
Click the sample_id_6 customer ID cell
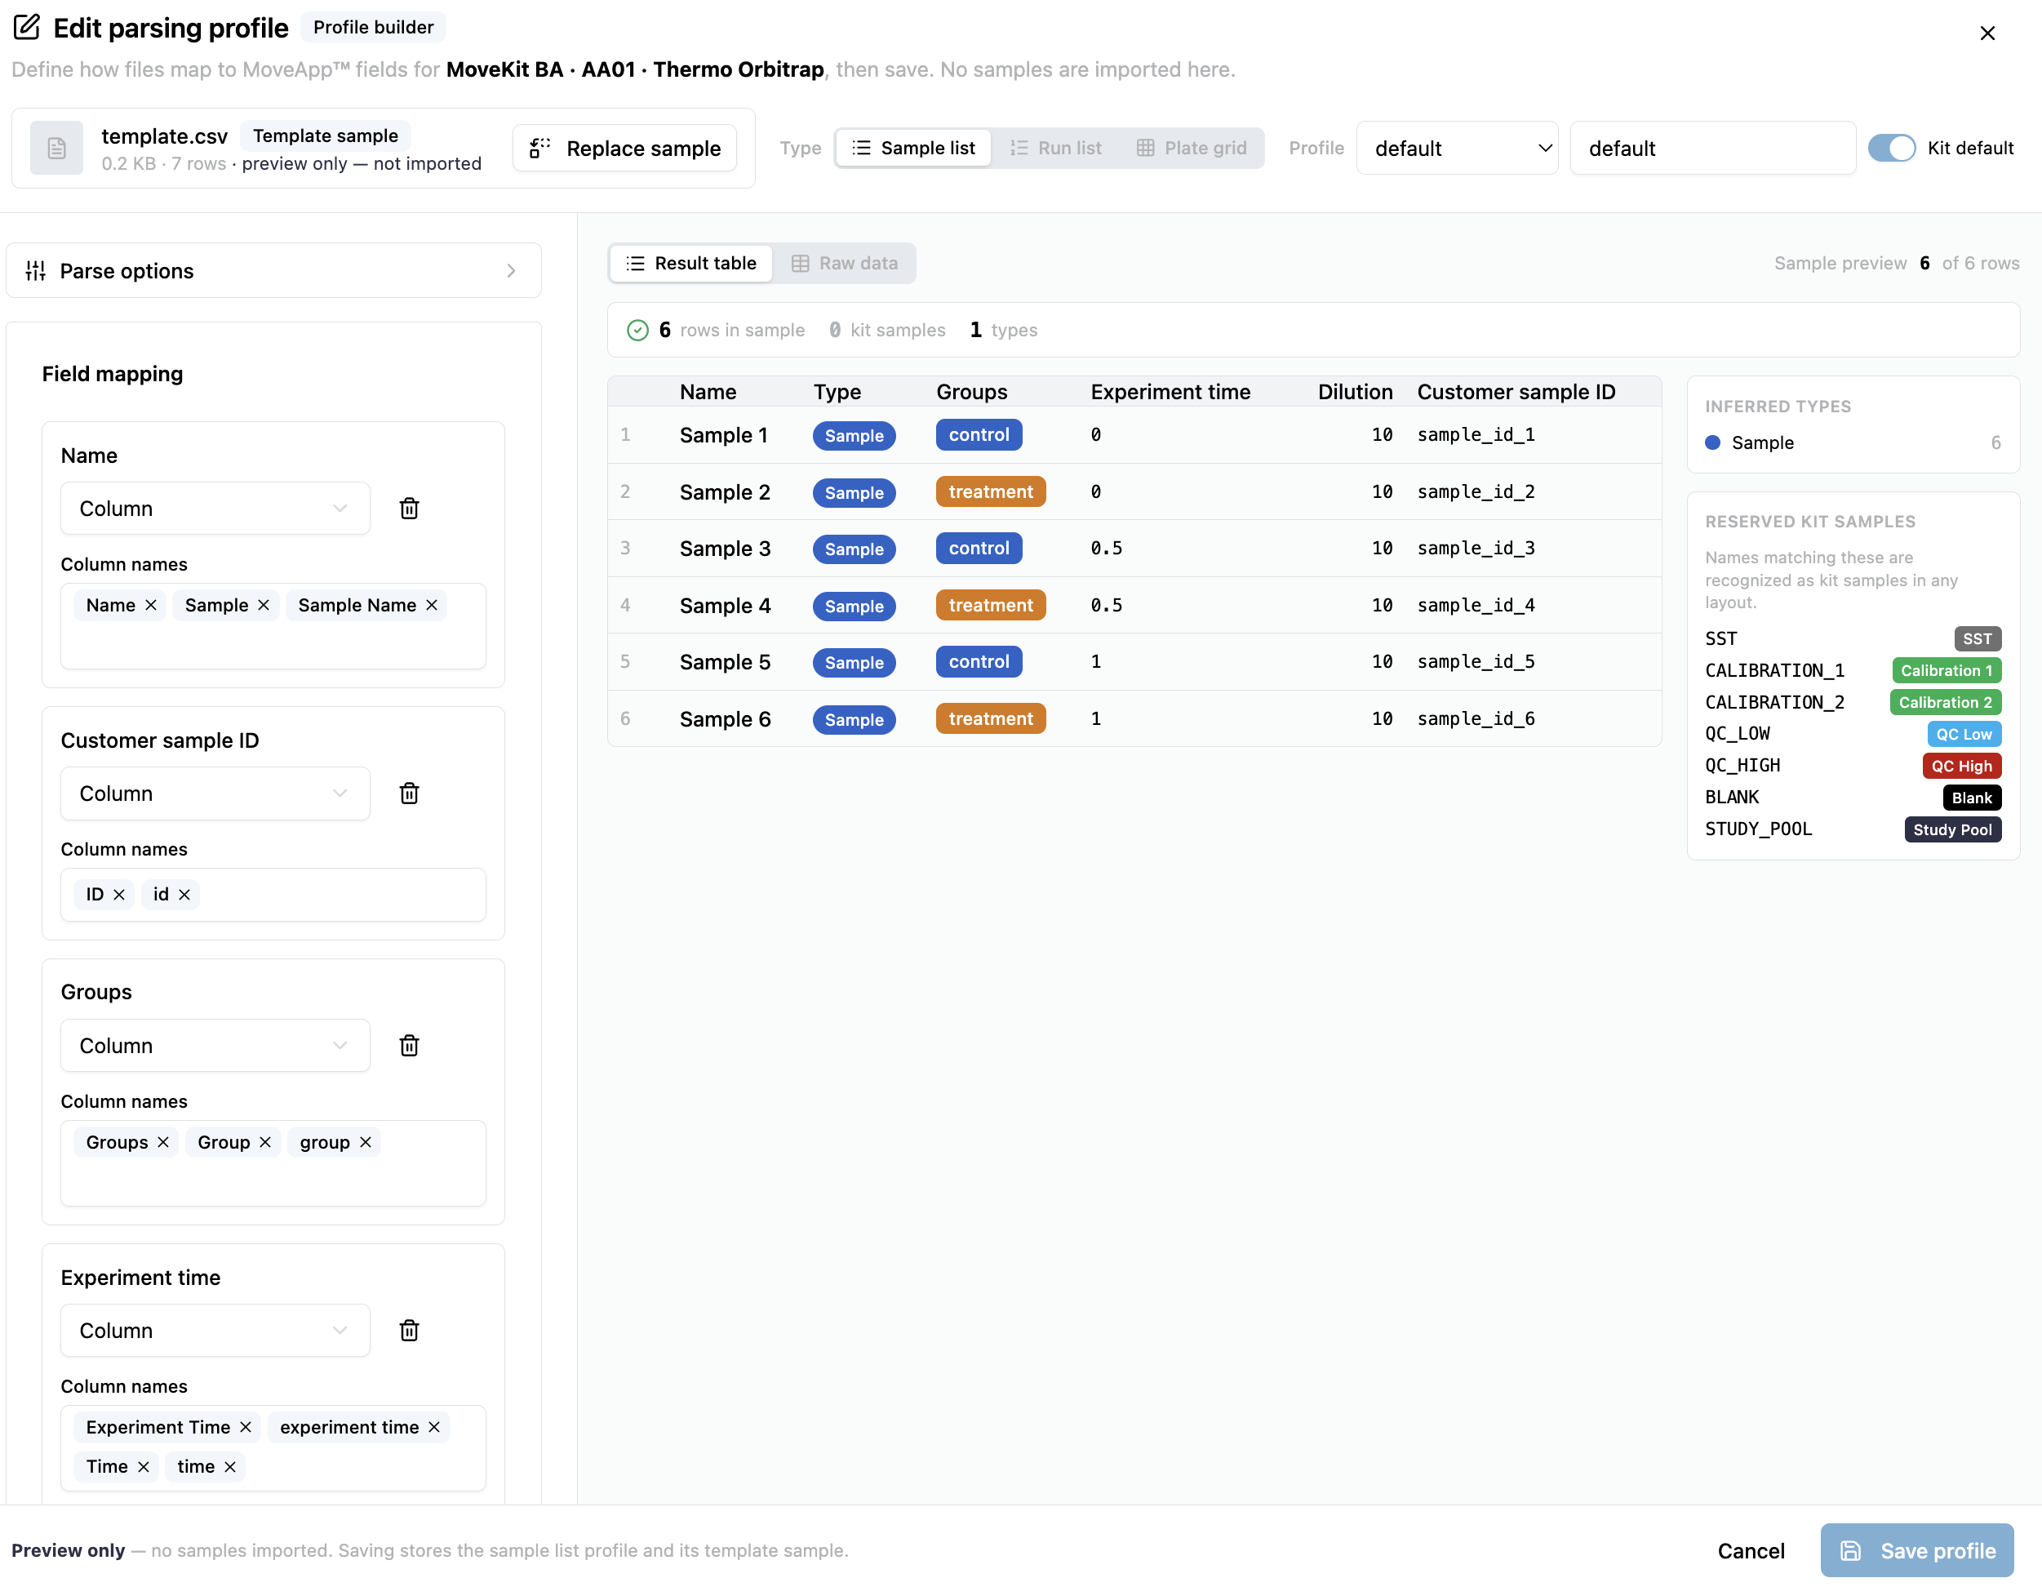(1476, 718)
